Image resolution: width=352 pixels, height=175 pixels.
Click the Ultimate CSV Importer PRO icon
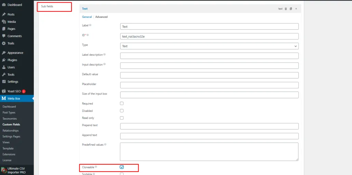3,170
